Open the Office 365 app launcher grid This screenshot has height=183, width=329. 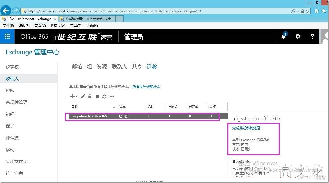pos(7,36)
